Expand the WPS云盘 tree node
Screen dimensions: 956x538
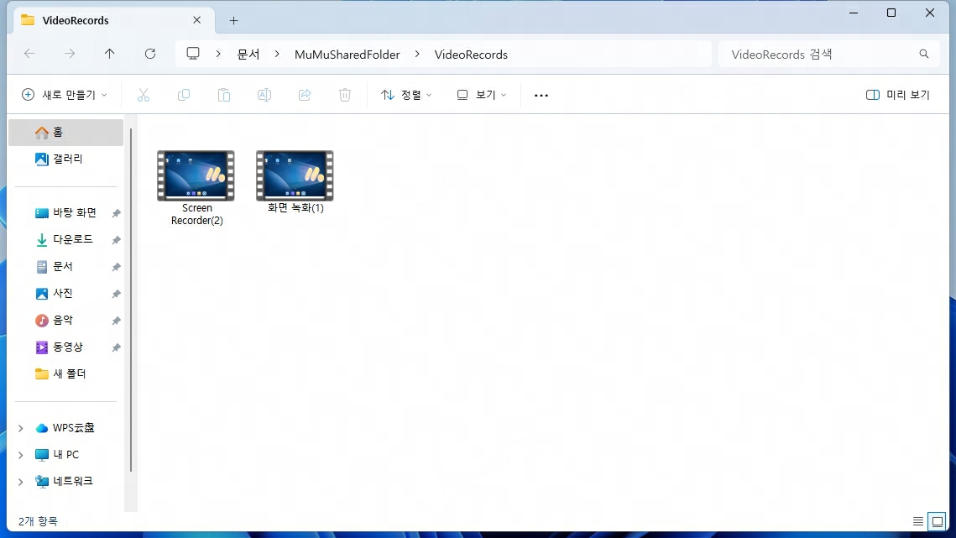21,428
